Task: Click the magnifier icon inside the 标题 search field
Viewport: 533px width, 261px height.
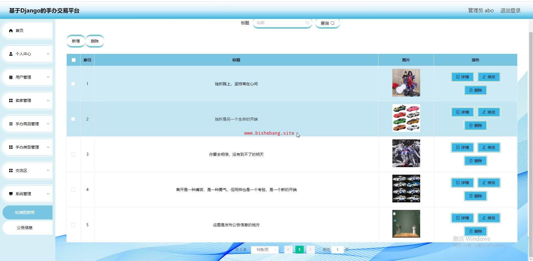Action: pyautogui.click(x=307, y=23)
